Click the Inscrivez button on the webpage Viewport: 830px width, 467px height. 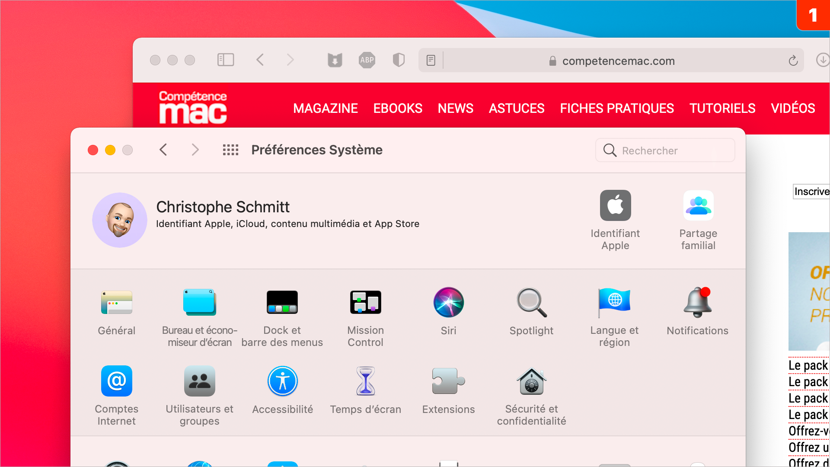pyautogui.click(x=811, y=192)
